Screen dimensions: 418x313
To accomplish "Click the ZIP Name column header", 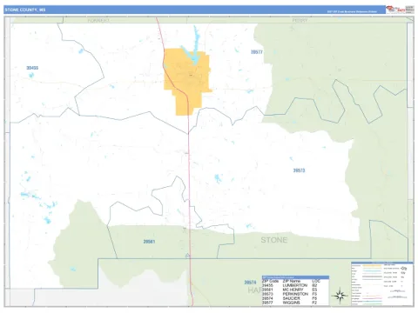I will click(x=292, y=281).
